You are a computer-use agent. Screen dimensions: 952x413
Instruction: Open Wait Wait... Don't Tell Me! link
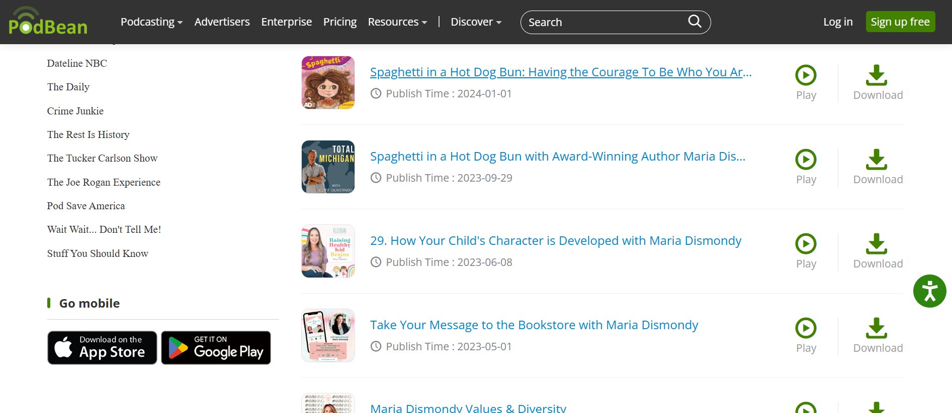pyautogui.click(x=104, y=229)
